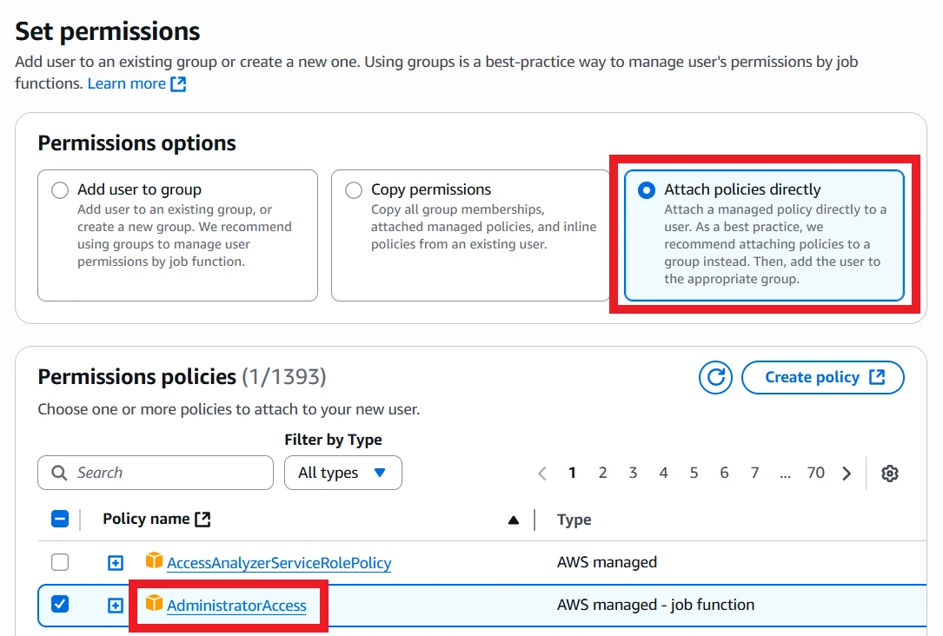Go to next page of policies

coord(847,474)
